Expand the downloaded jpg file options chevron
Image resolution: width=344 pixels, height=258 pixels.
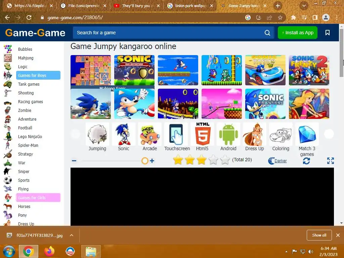72,235
